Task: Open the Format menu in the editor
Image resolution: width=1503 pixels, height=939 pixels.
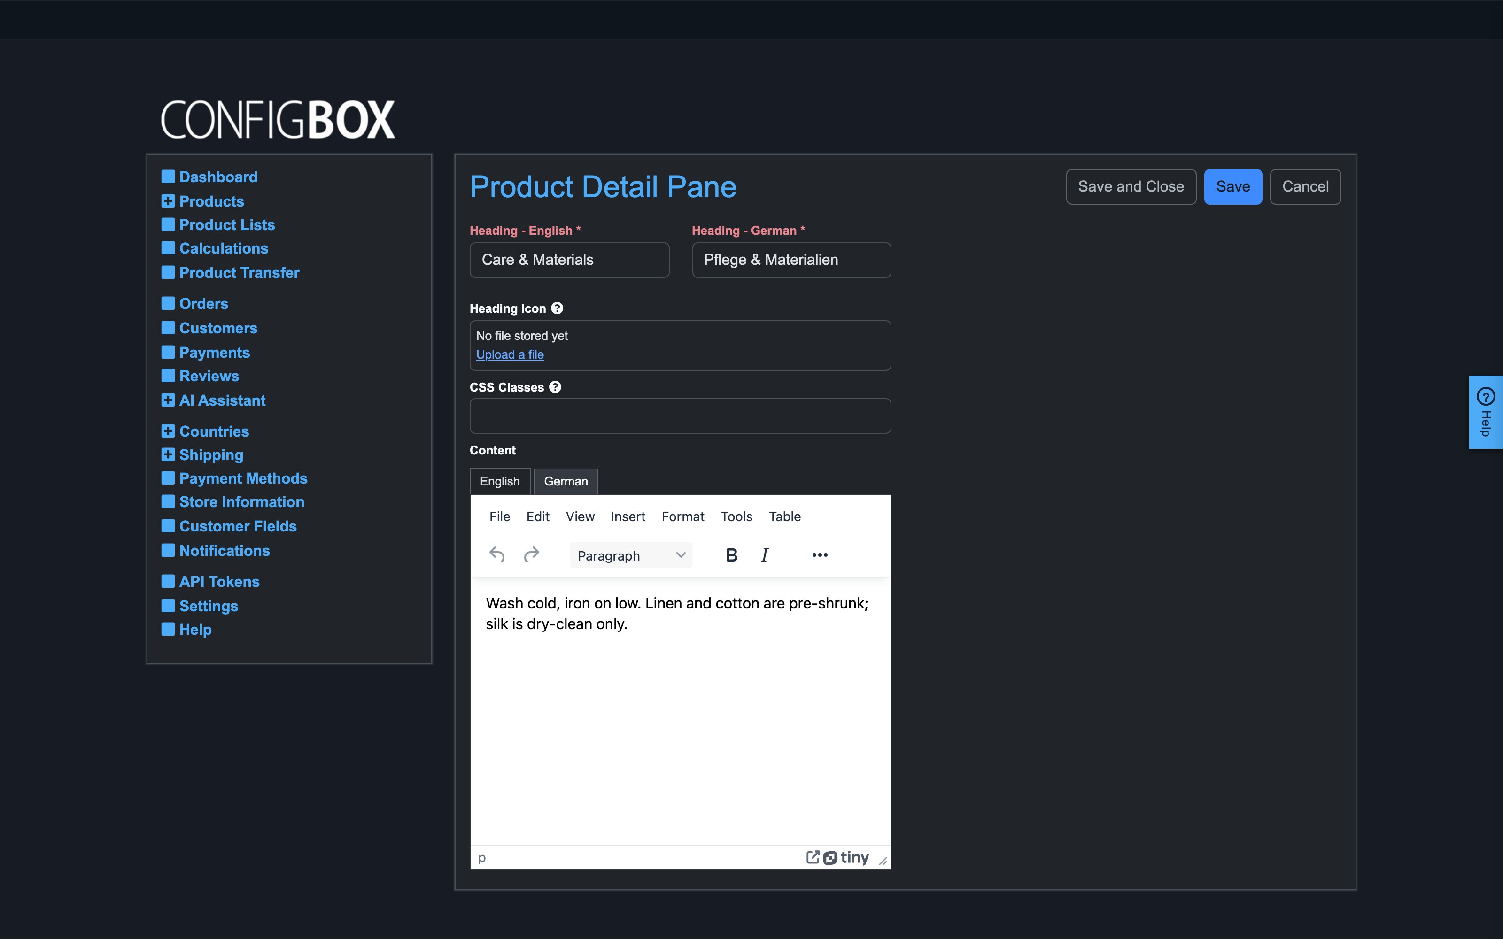Action: (682, 517)
